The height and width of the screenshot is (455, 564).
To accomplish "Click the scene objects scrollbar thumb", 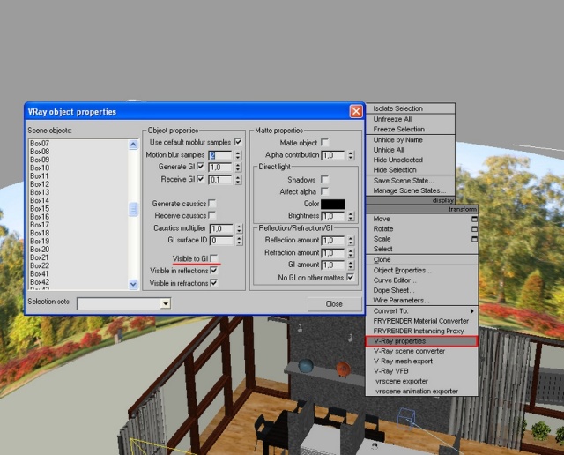I will (133, 210).
